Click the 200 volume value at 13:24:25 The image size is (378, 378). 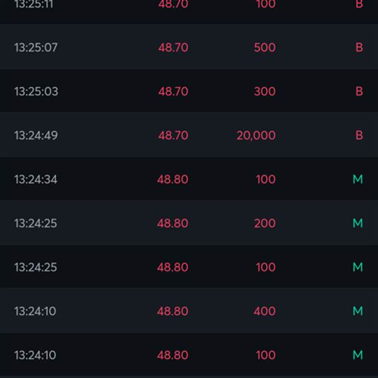click(x=265, y=223)
